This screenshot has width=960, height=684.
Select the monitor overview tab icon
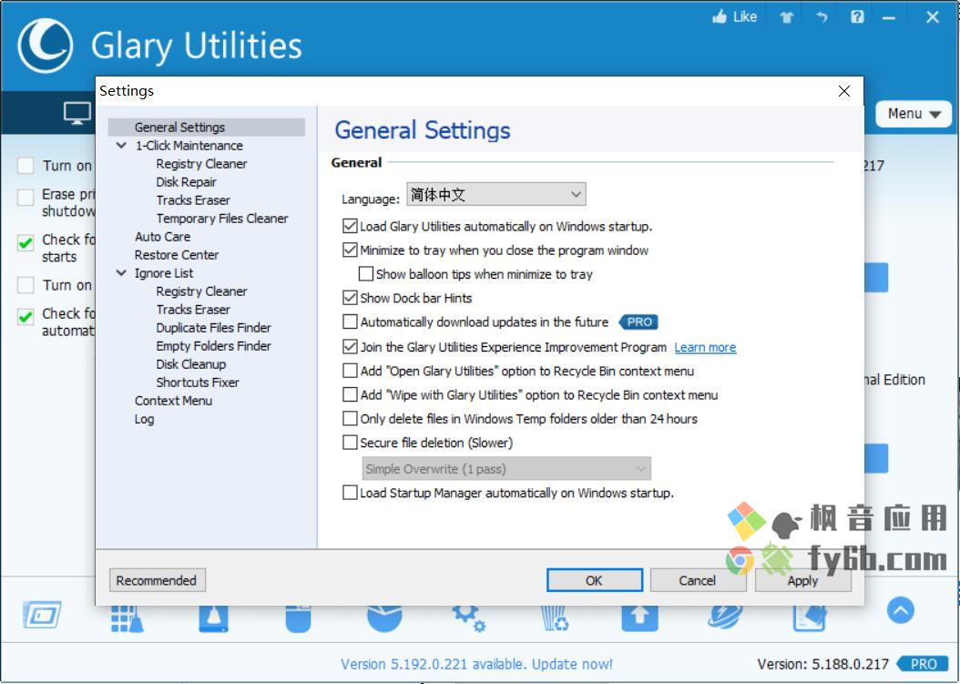tap(77, 113)
